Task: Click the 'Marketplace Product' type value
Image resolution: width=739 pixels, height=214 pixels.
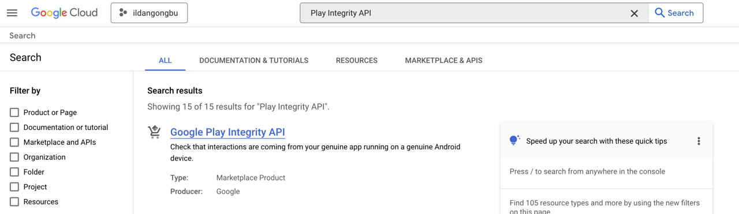Action: (251, 178)
